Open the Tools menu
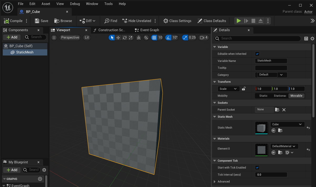The width and height of the screenshot is (316, 187). [108, 4]
